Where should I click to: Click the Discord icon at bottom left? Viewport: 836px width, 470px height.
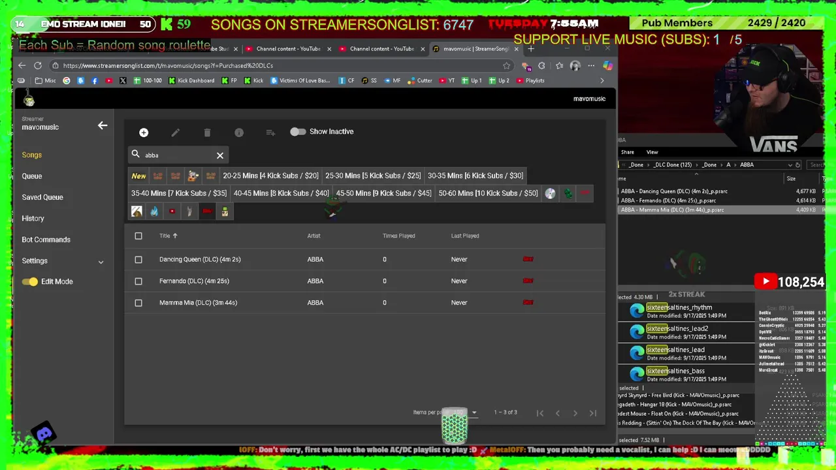point(44,433)
